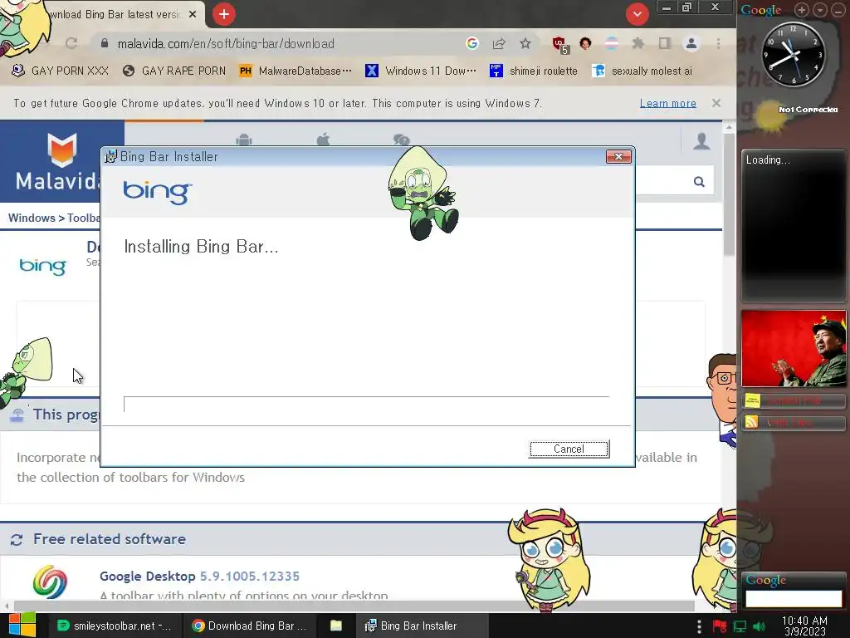Open the Chrome profile avatar
Viewport: 850px width, 638px height.
click(x=691, y=43)
